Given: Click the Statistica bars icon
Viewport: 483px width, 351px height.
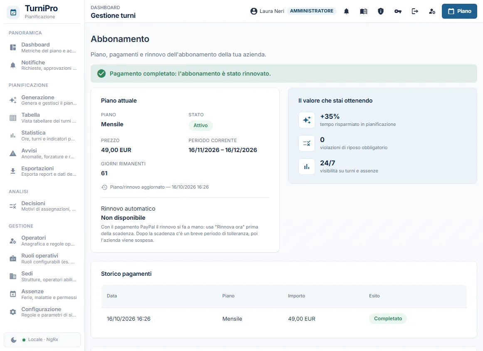Looking at the screenshot, I should click(x=13, y=135).
